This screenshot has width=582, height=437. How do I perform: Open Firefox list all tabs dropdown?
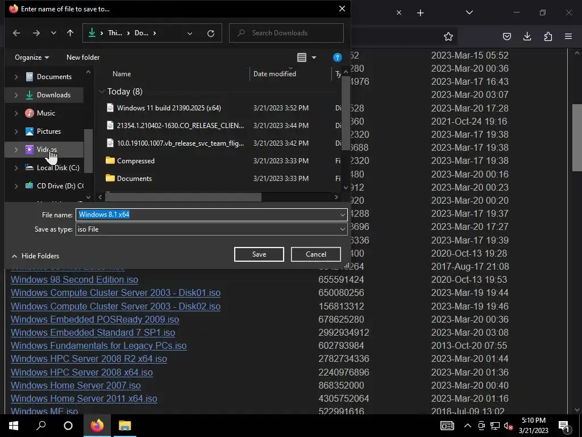[469, 13]
